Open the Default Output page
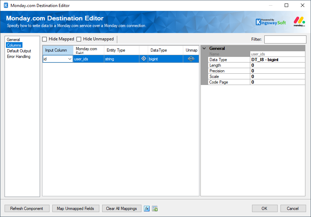The width and height of the screenshot is (311, 217). (x=19, y=51)
